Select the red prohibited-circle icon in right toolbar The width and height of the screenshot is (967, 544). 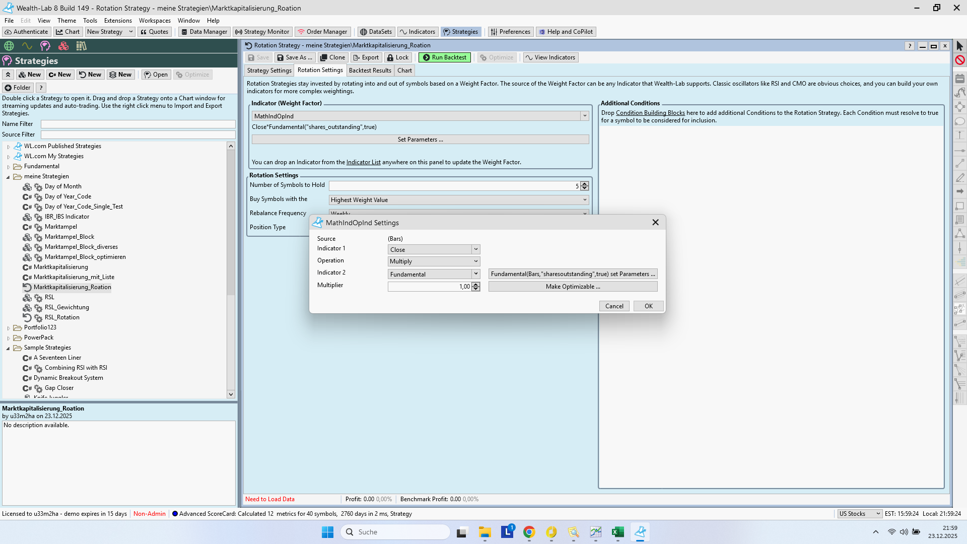960,60
